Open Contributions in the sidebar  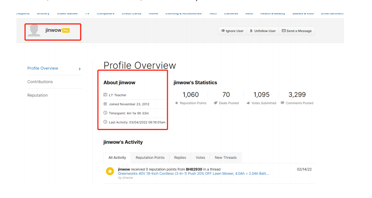tap(40, 82)
